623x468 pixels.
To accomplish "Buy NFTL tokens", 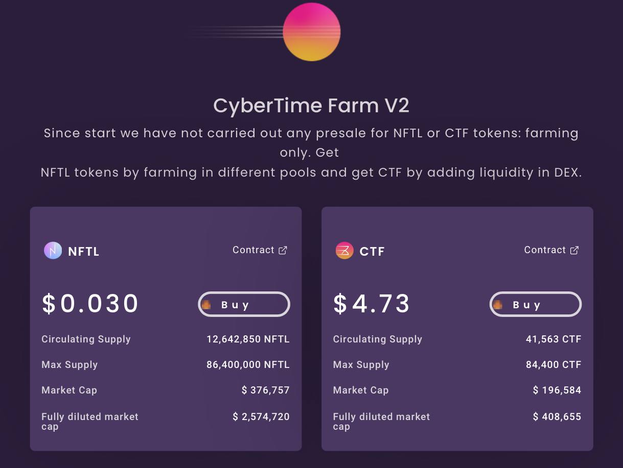I will [x=244, y=305].
